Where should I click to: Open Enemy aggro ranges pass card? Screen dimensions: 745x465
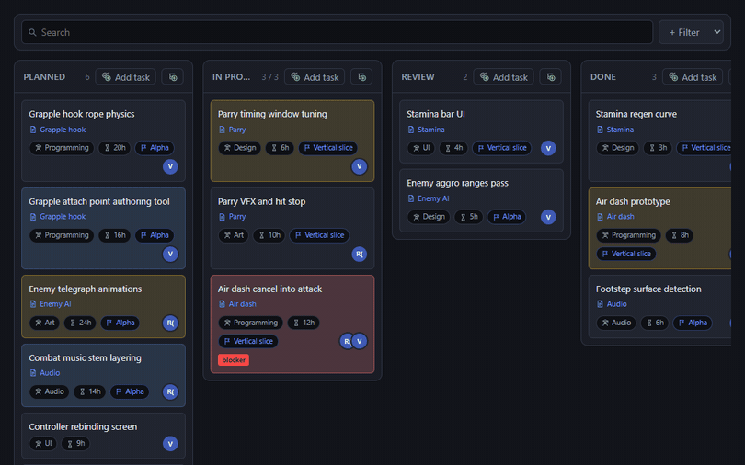[481, 200]
